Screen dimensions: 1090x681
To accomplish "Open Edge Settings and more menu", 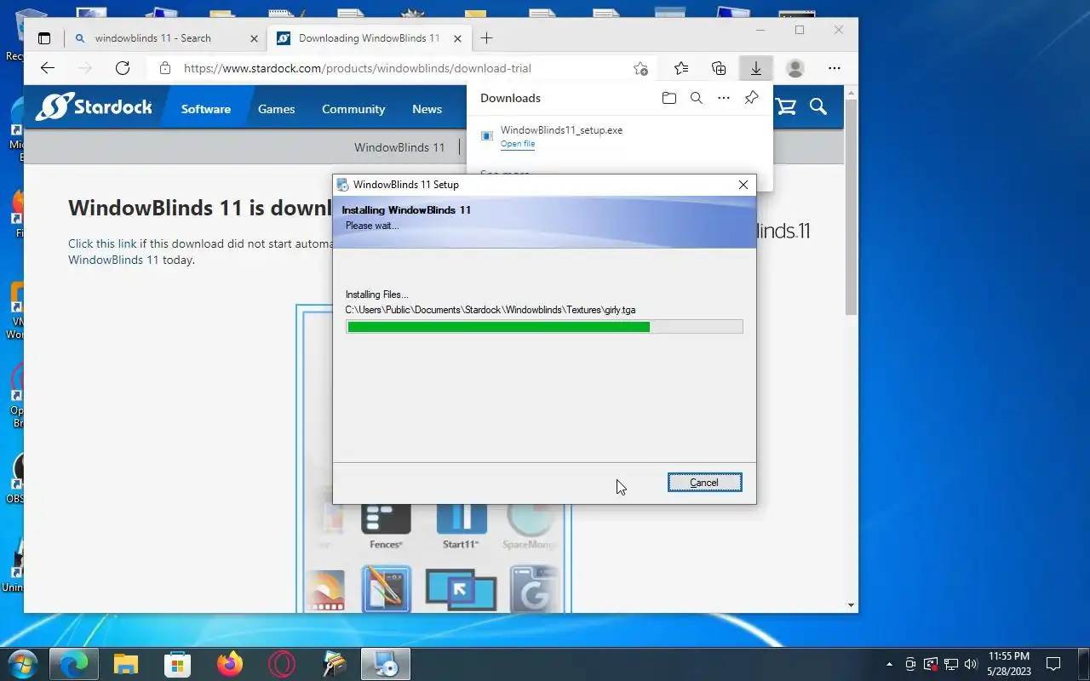I will [x=835, y=68].
